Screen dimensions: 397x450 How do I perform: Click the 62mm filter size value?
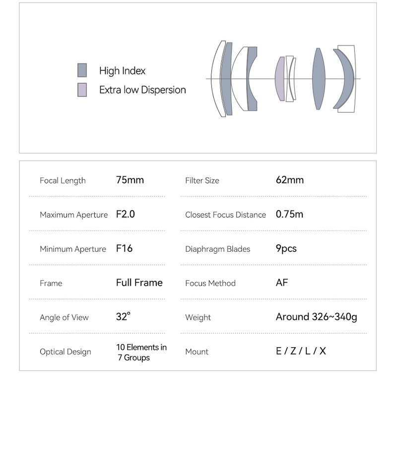point(290,180)
